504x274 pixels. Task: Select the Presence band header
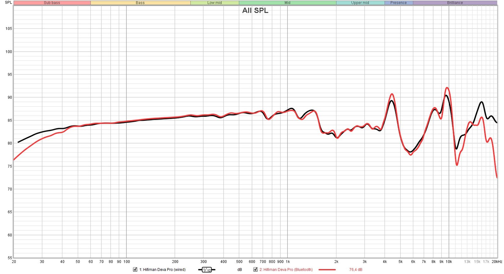[x=398, y=3]
